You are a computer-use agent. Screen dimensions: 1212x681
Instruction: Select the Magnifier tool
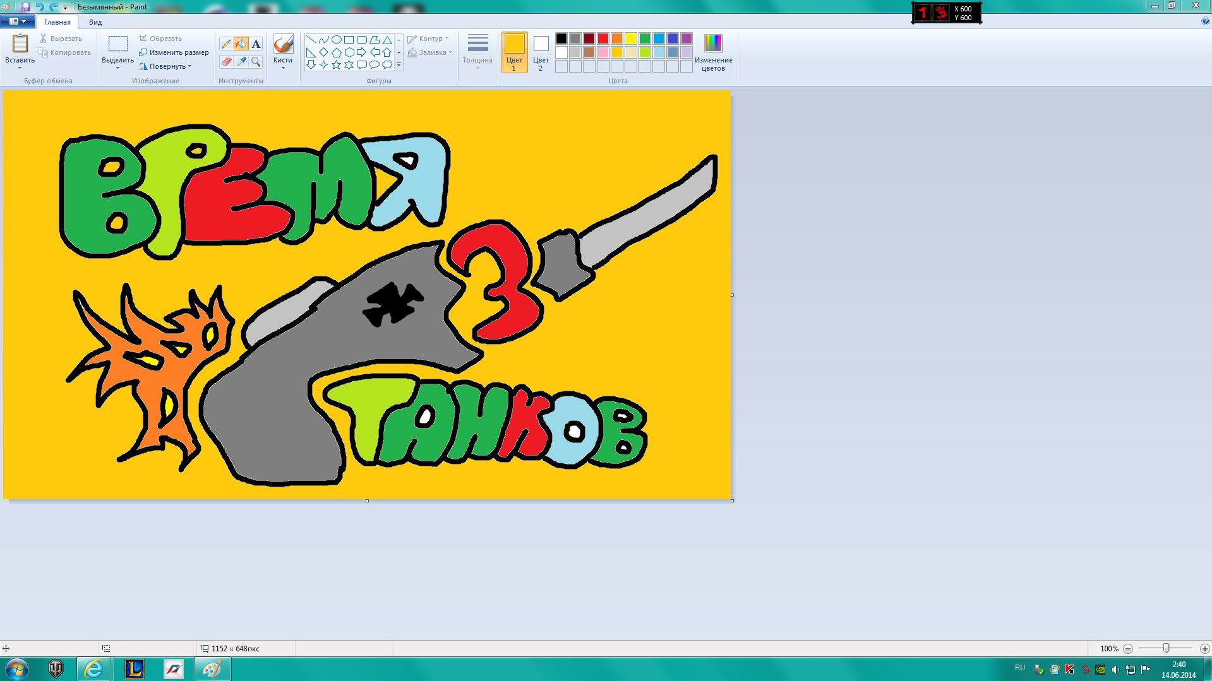click(x=256, y=62)
